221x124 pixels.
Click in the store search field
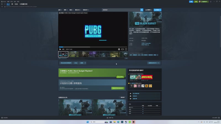click(x=121, y=10)
